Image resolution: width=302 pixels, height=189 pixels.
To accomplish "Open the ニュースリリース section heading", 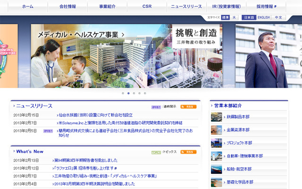I will (34, 106).
